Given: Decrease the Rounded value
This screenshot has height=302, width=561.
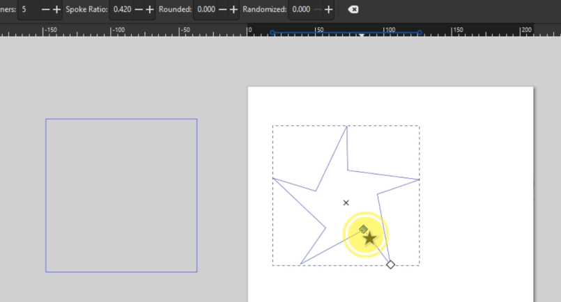Looking at the screenshot, I should pyautogui.click(x=222, y=10).
